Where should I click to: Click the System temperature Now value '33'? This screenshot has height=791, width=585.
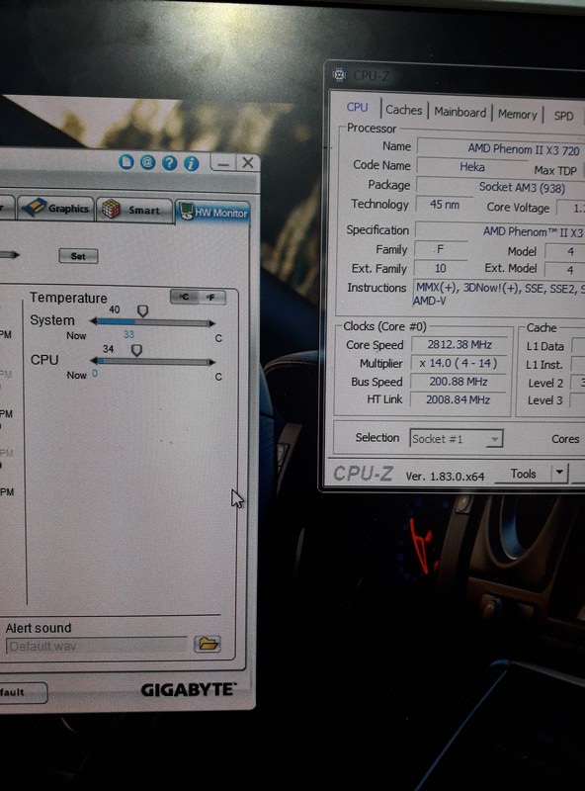pos(128,334)
